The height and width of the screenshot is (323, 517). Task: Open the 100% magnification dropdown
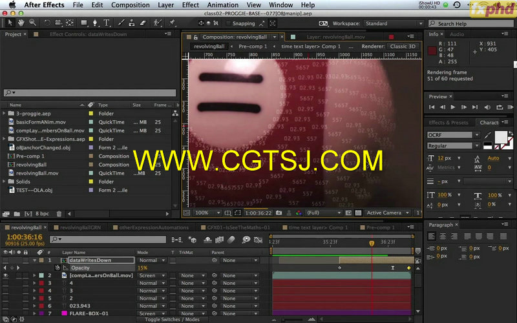tap(207, 213)
